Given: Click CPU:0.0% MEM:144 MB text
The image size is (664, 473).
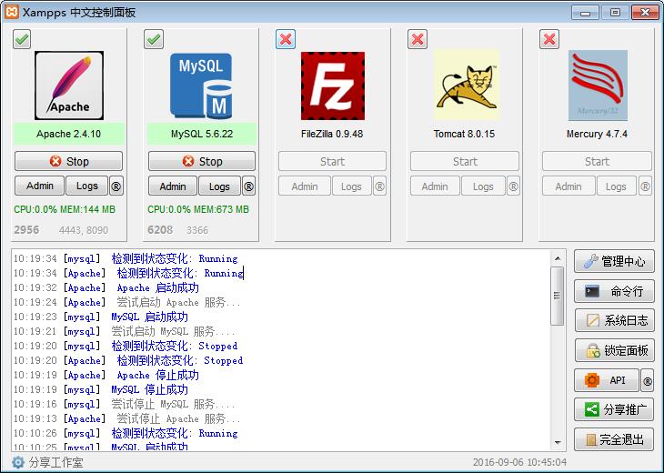Looking at the screenshot, I should pos(65,209).
